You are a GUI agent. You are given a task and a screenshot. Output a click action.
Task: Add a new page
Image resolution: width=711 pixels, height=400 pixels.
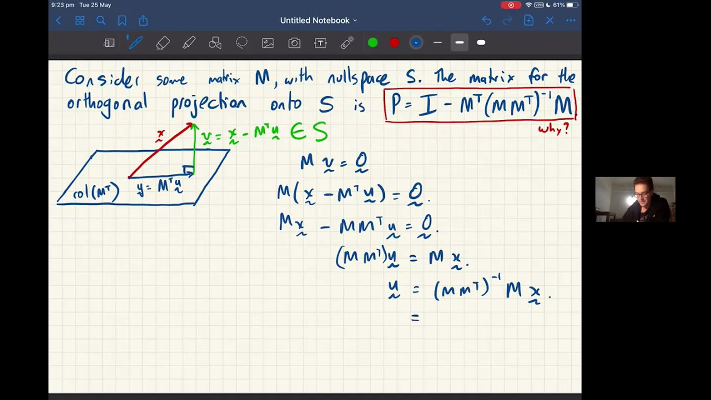click(x=528, y=21)
